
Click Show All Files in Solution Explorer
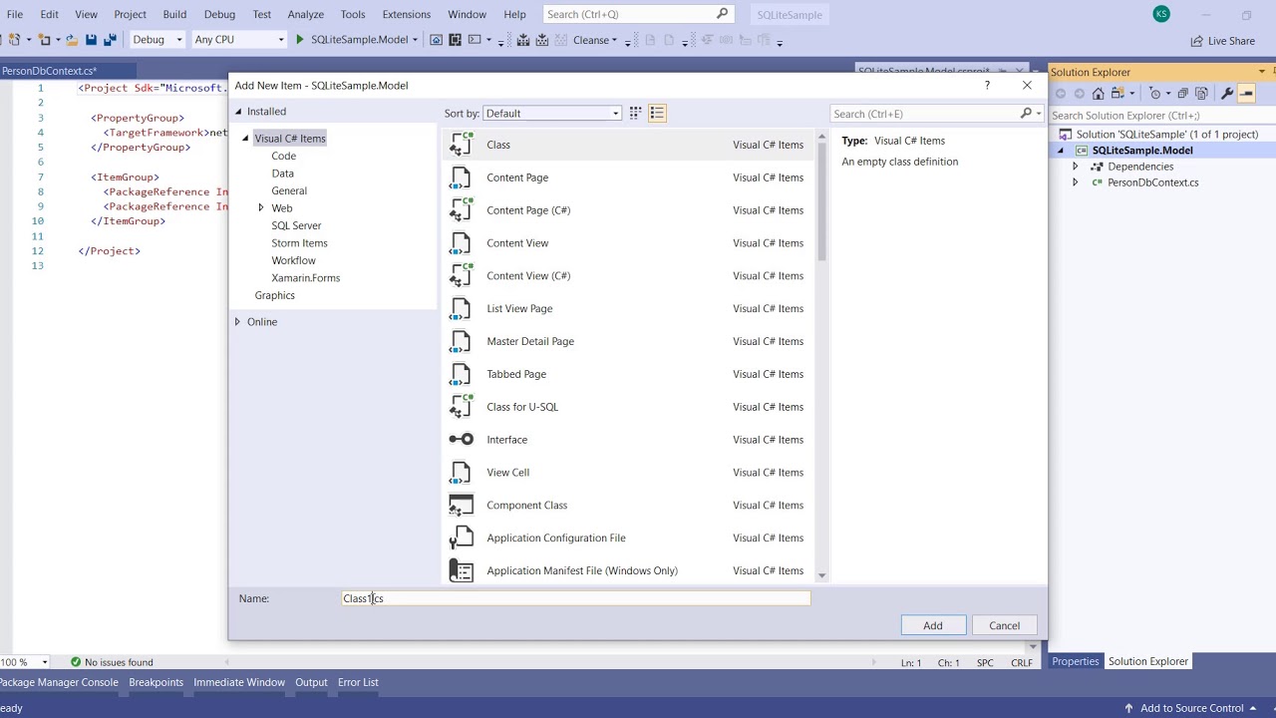coord(1202,94)
